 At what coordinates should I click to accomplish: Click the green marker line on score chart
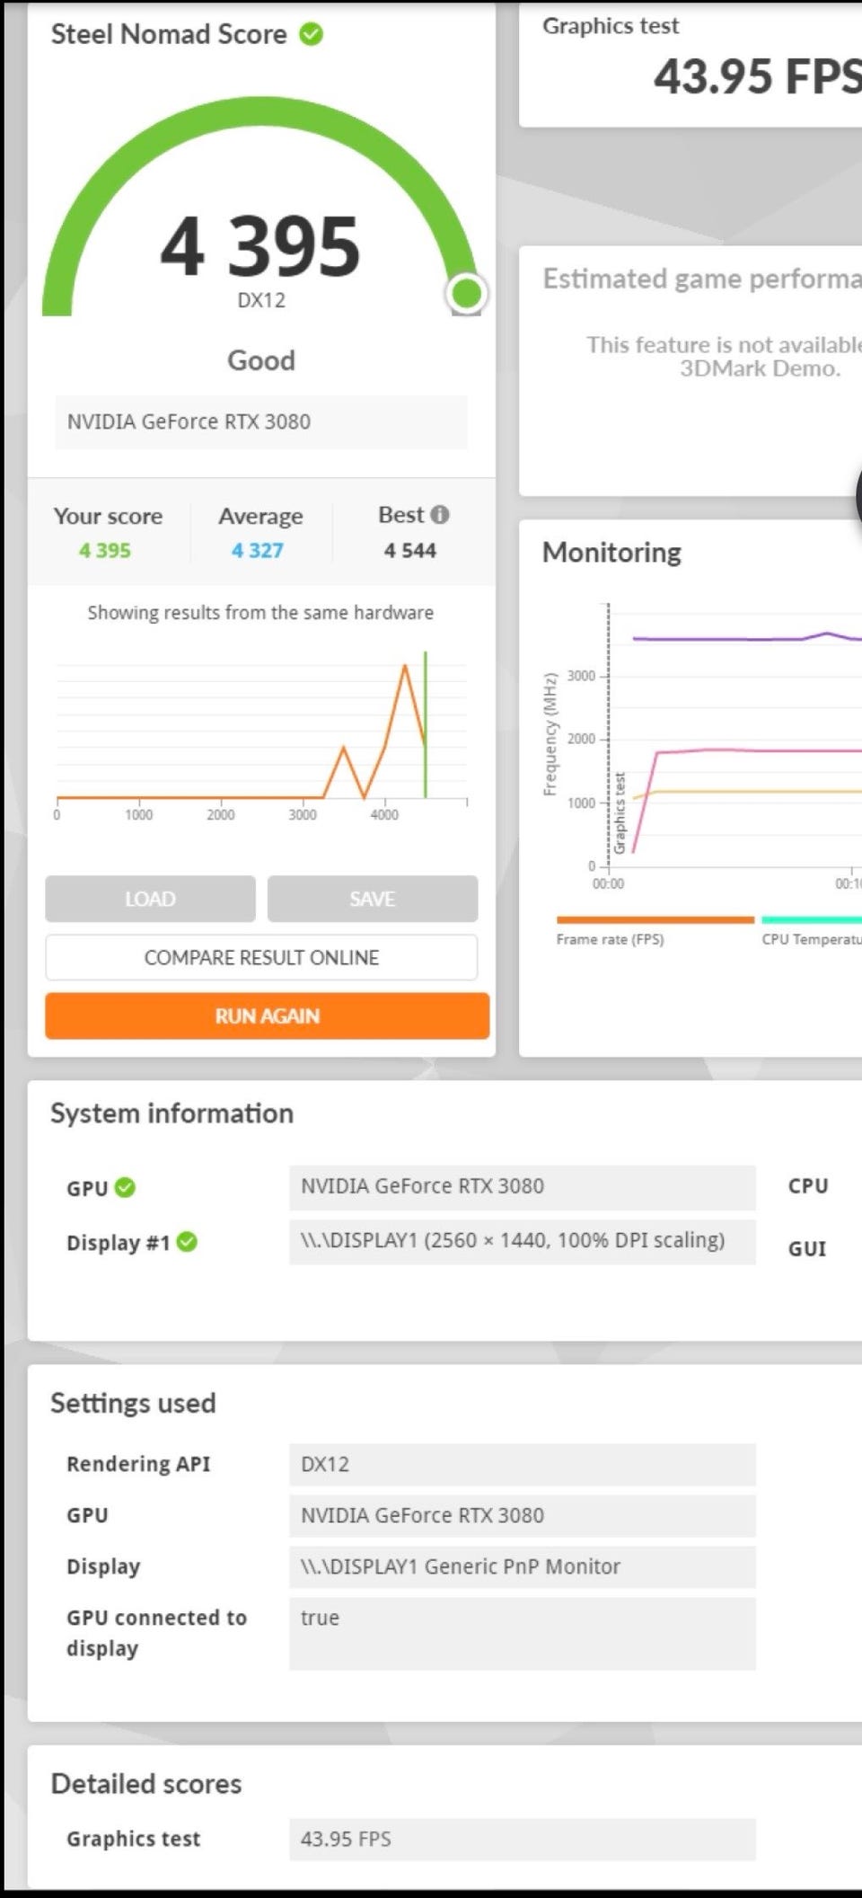(x=426, y=724)
